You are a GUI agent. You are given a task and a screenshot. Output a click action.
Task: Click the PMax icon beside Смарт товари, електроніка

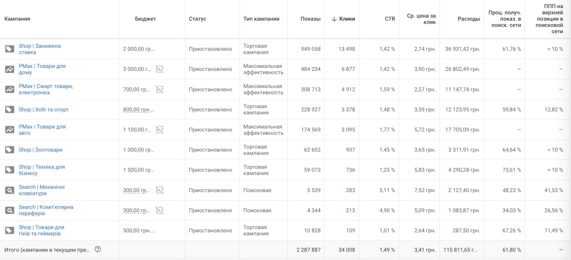click(x=10, y=90)
